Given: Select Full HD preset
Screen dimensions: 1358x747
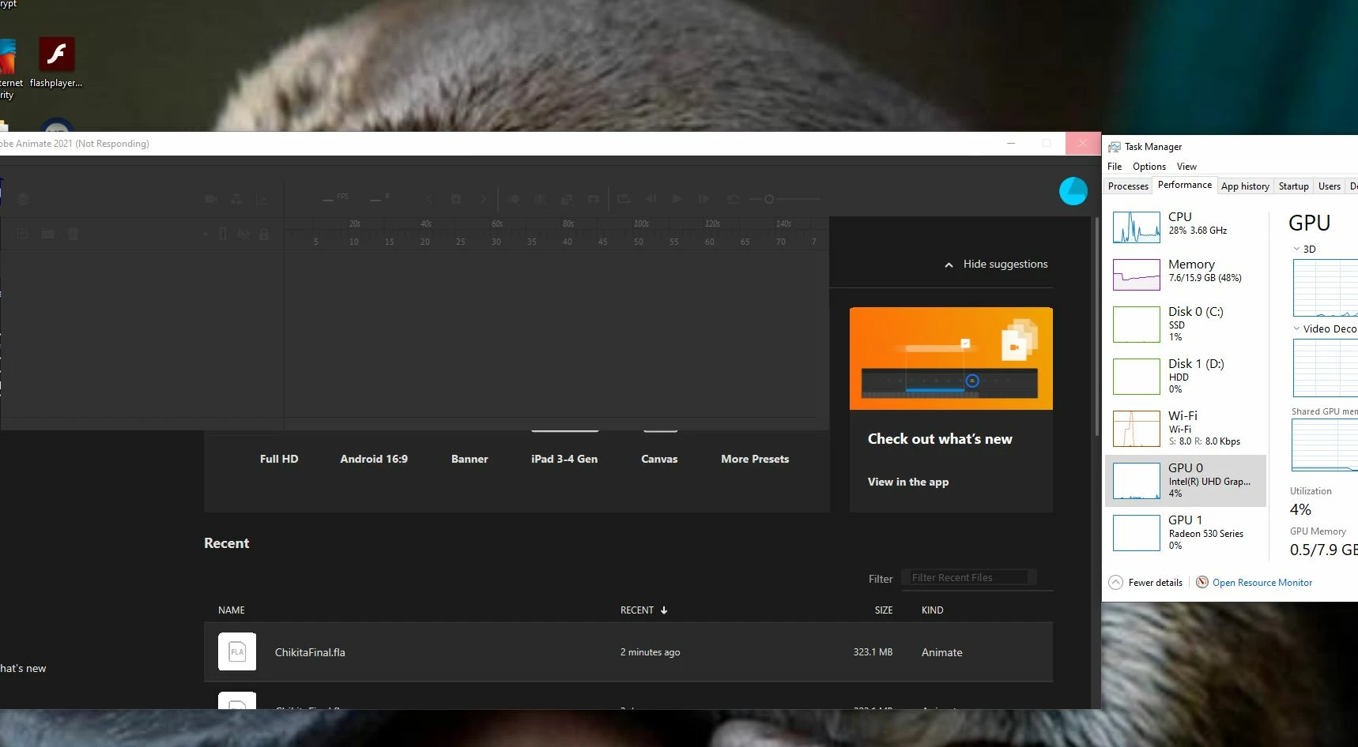Looking at the screenshot, I should [279, 459].
